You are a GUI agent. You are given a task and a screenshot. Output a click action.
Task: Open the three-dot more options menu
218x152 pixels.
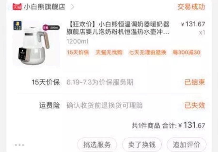click(19, 145)
